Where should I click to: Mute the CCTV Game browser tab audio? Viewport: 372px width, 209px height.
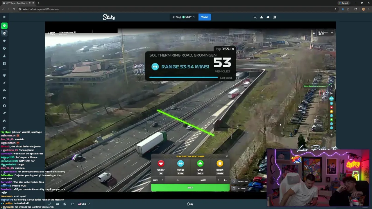tap(29, 3)
